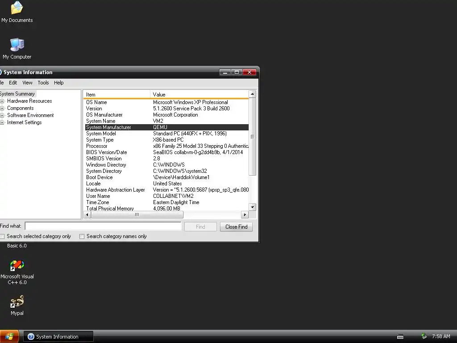This screenshot has width=457, height=343.
Task: Select the BIOS Version/Date row
Action: coord(167,152)
